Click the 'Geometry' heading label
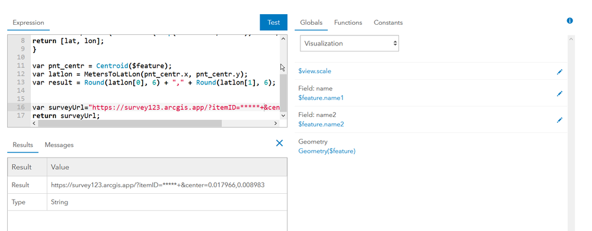This screenshot has width=592, height=231. pyautogui.click(x=313, y=142)
